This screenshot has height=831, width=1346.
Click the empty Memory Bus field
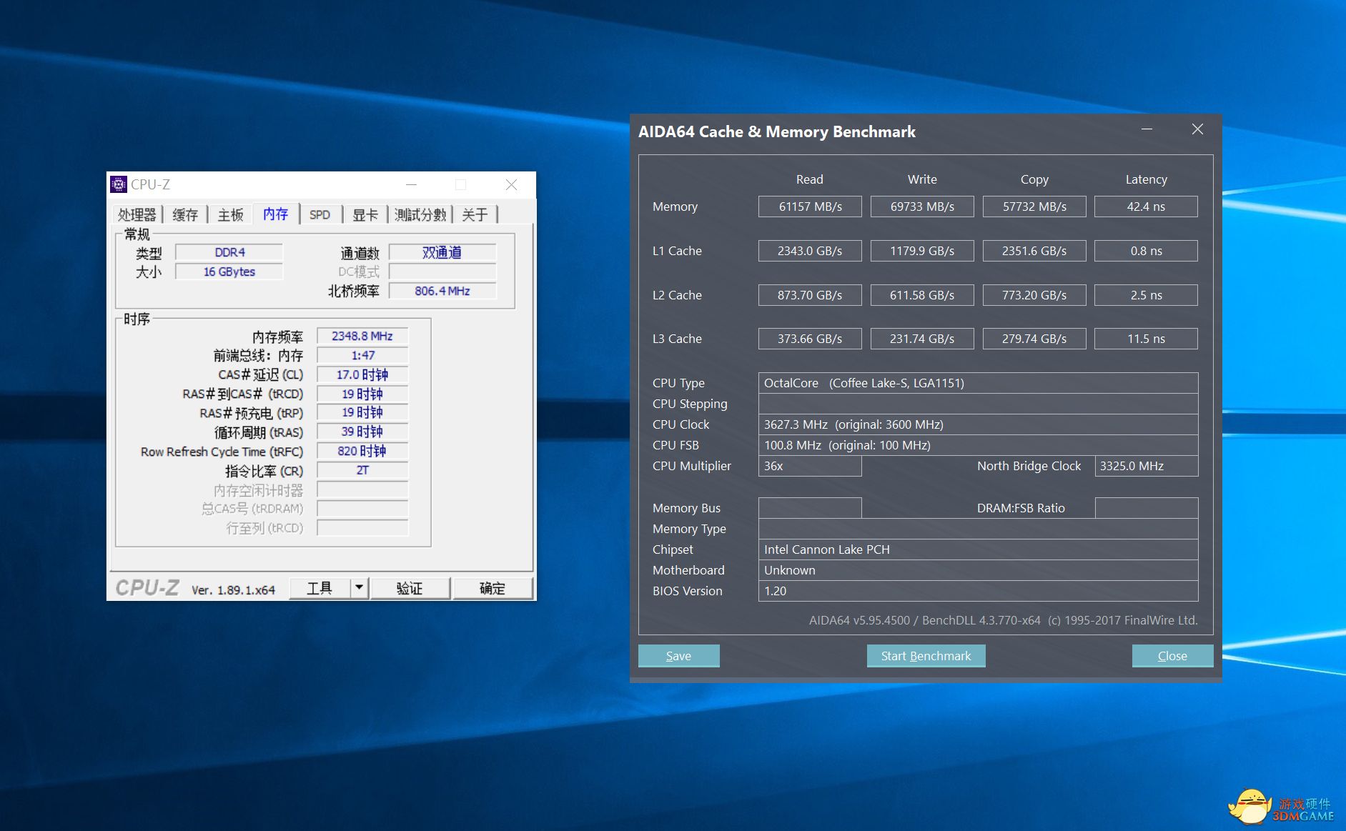810,508
